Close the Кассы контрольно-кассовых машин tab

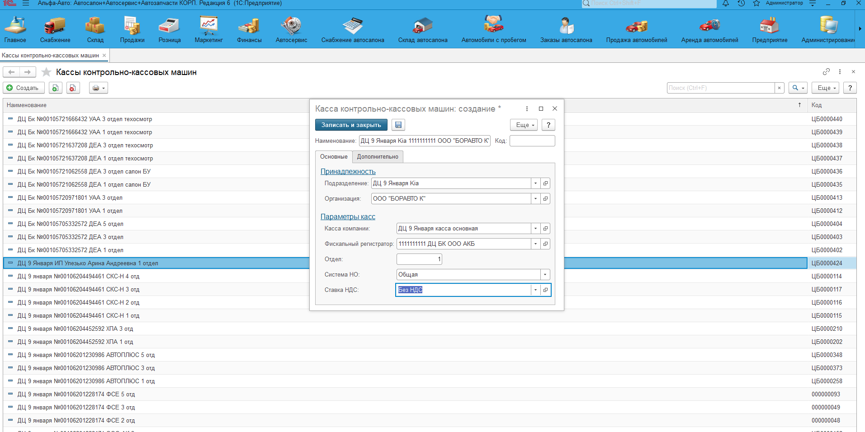point(104,55)
